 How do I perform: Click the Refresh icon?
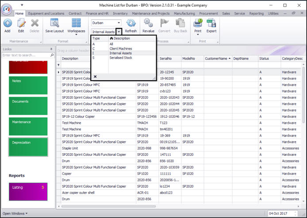click(x=130, y=23)
